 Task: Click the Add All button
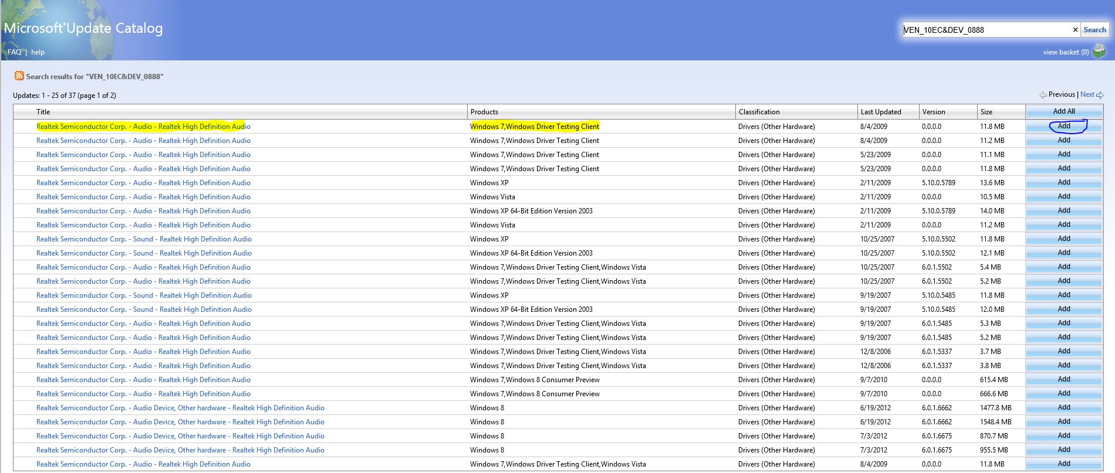[x=1064, y=111]
